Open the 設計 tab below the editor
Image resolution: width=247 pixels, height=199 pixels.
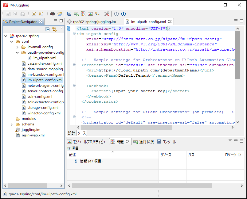coord(71,133)
